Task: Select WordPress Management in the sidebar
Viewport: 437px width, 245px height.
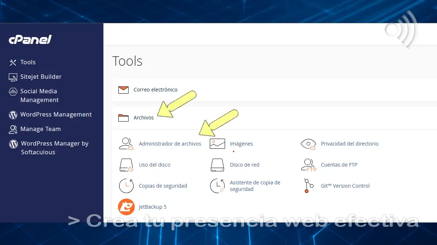Action: point(56,114)
